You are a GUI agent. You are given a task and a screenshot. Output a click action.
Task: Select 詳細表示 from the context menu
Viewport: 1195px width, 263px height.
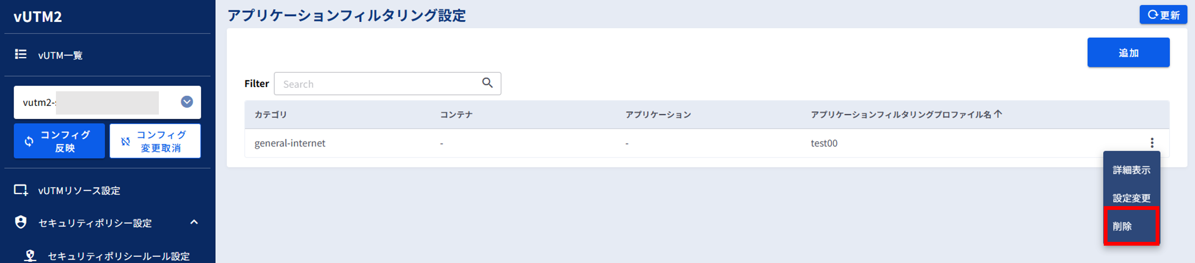[x=1131, y=170]
